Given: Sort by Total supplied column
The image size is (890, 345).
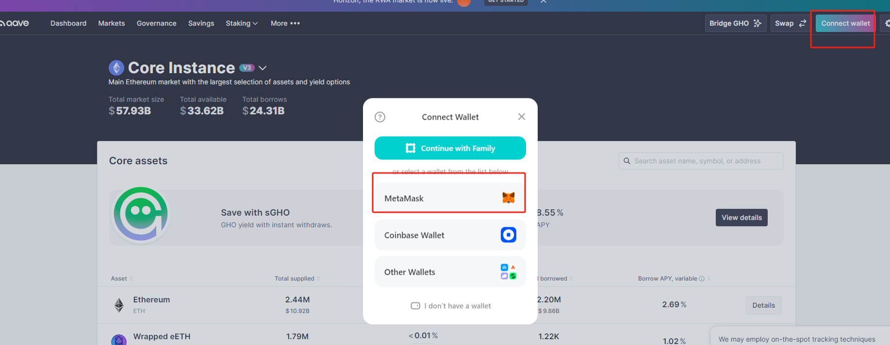Looking at the screenshot, I should coord(297,279).
